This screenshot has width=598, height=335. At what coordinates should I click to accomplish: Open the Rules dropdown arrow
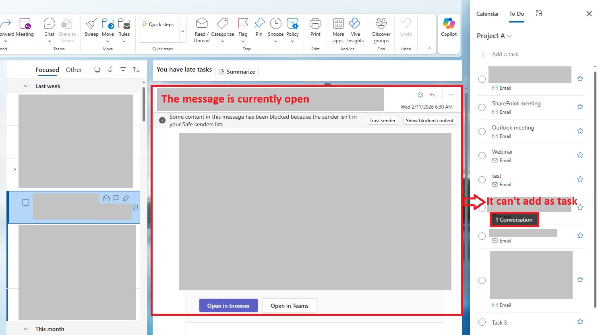(124, 41)
